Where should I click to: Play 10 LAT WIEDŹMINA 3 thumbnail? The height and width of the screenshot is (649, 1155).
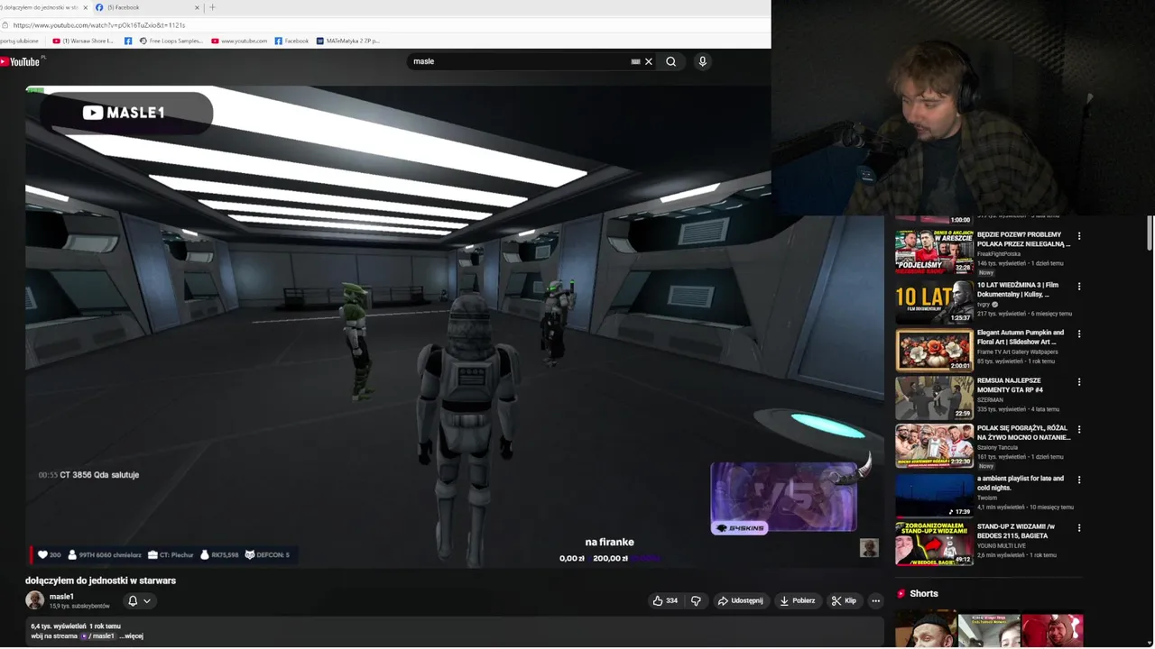[934, 302]
